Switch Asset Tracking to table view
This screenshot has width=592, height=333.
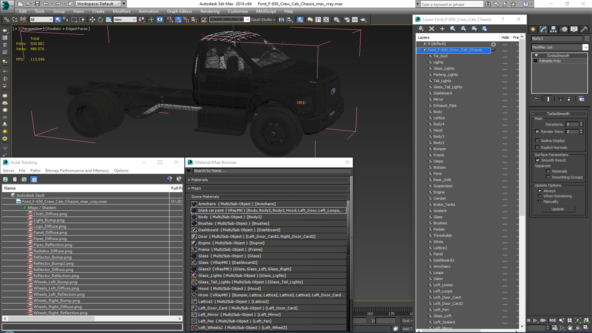pos(34,179)
